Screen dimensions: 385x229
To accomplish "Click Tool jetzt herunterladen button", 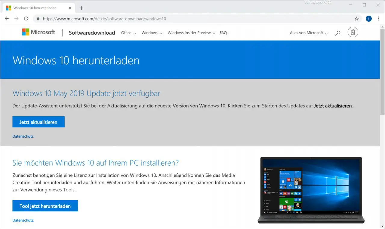I will (x=45, y=206).
